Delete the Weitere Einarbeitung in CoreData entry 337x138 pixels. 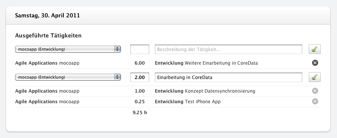coord(315,63)
